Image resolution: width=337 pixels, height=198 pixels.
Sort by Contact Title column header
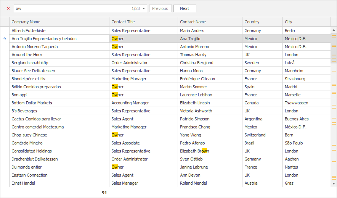[143, 22]
